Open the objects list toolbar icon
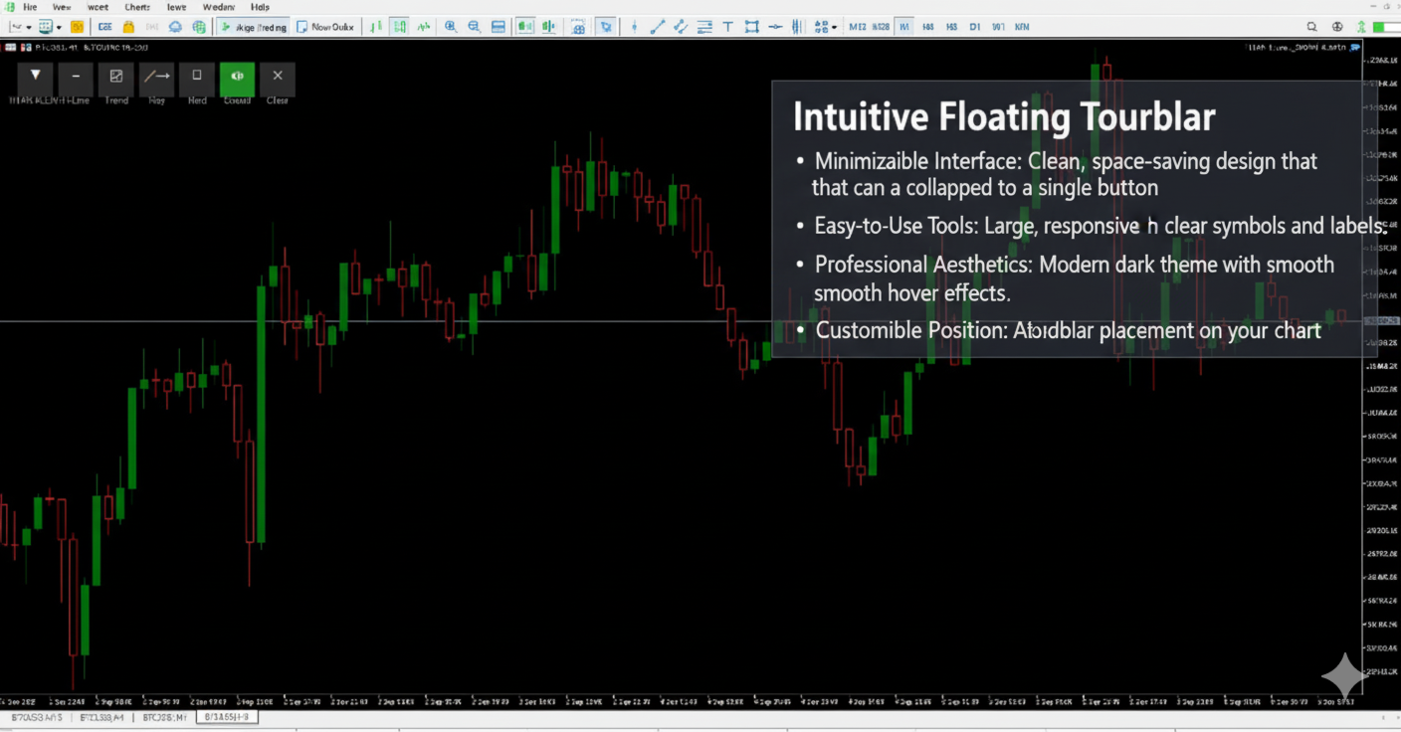The image size is (1401, 732). pos(821,27)
